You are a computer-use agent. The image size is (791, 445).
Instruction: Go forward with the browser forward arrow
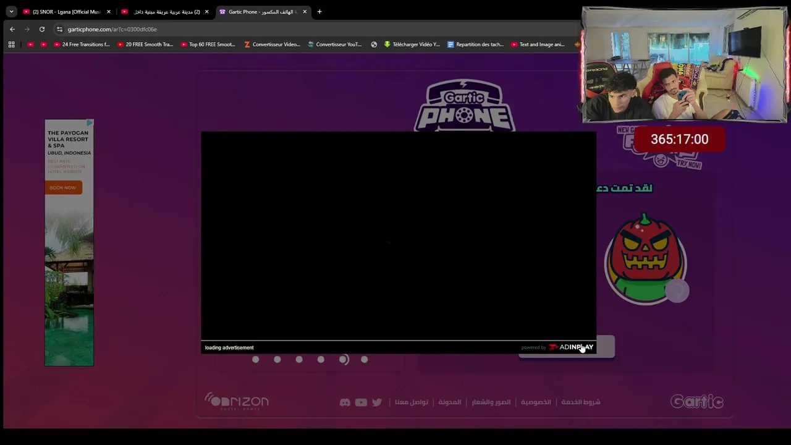(x=27, y=29)
